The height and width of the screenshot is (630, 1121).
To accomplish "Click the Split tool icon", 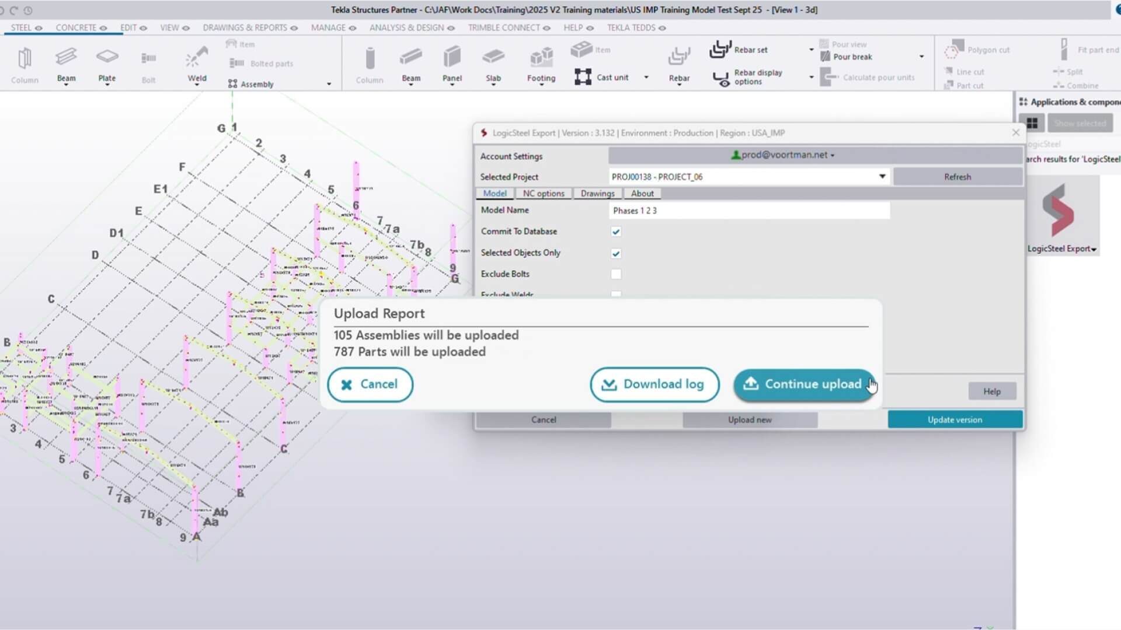I will (x=1059, y=71).
